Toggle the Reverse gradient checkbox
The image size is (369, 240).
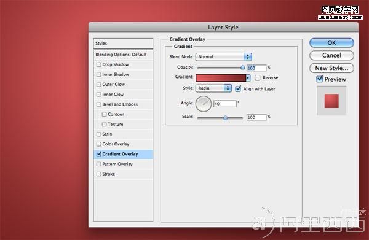tap(258, 78)
